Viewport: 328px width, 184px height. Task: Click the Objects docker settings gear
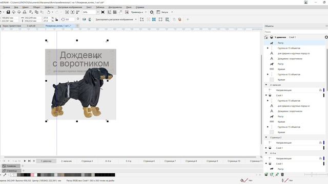coord(326,37)
